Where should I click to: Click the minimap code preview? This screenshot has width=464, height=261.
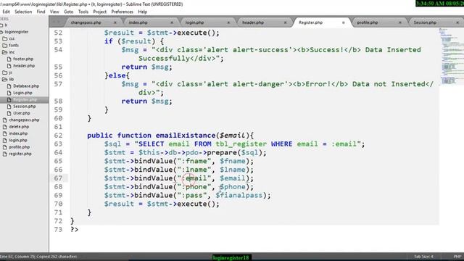[x=451, y=57]
